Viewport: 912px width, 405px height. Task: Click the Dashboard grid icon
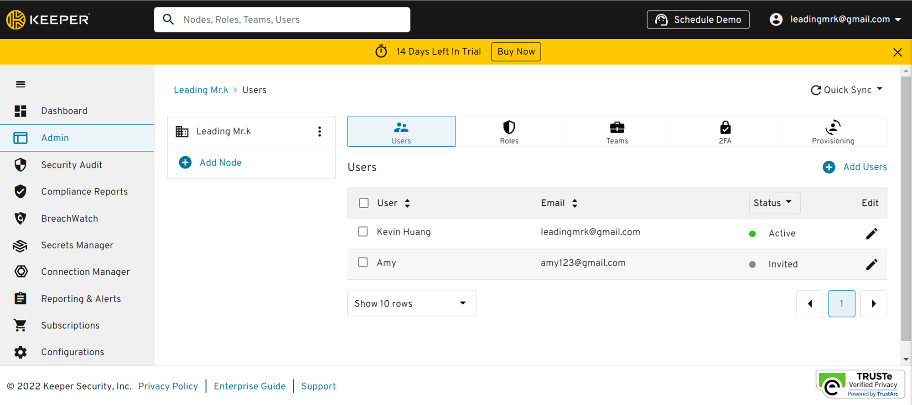[21, 111]
